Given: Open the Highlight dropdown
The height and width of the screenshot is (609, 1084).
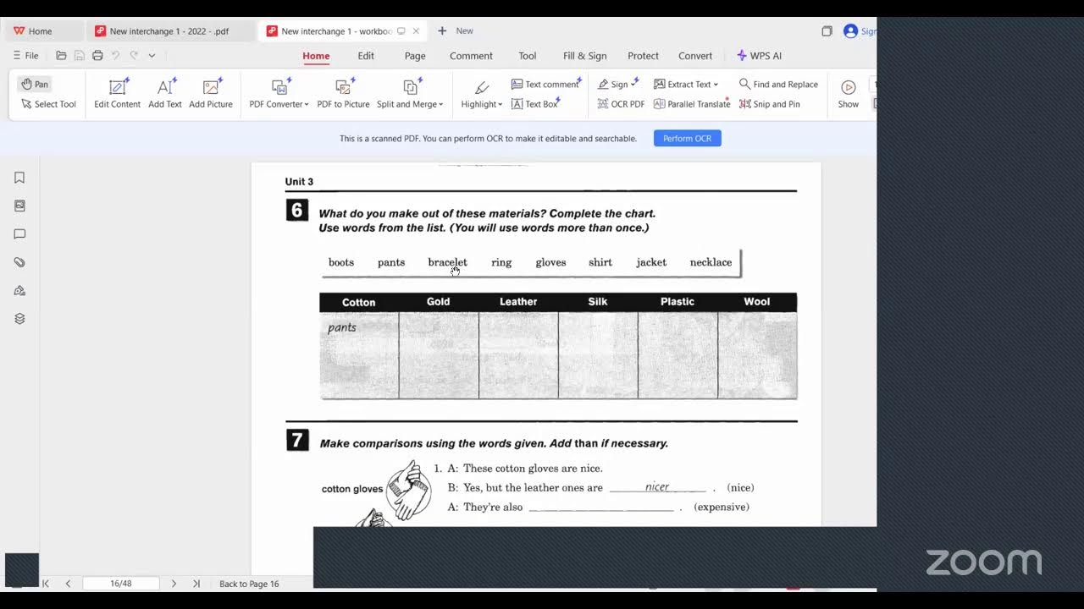Looking at the screenshot, I should pos(481,93).
